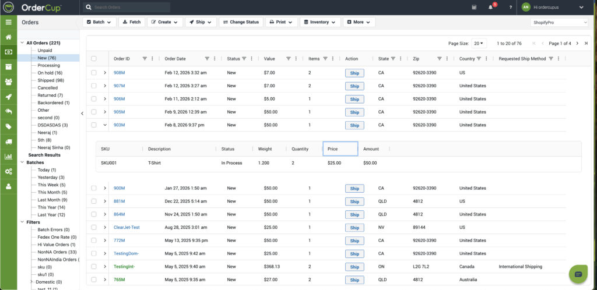
Task: Open the Inventory menu
Action: 320,22
